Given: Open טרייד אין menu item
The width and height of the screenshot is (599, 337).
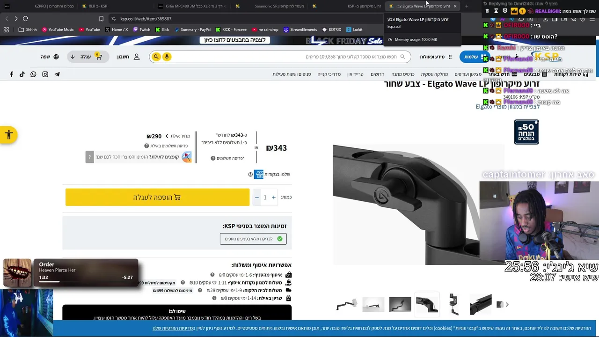Looking at the screenshot, I should (355, 74).
